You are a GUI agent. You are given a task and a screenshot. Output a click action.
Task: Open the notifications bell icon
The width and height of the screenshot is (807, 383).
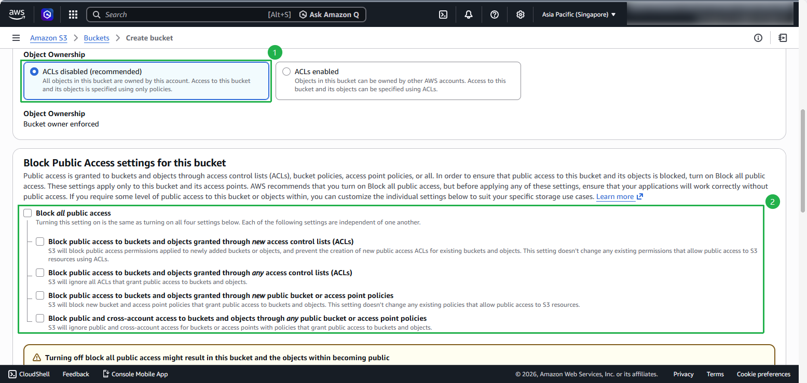[x=469, y=15]
